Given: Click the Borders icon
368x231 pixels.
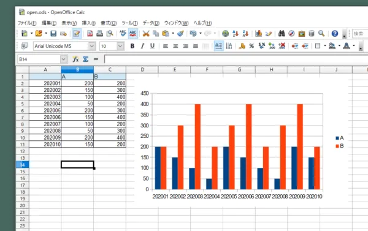Looking at the screenshot, I should point(318,46).
